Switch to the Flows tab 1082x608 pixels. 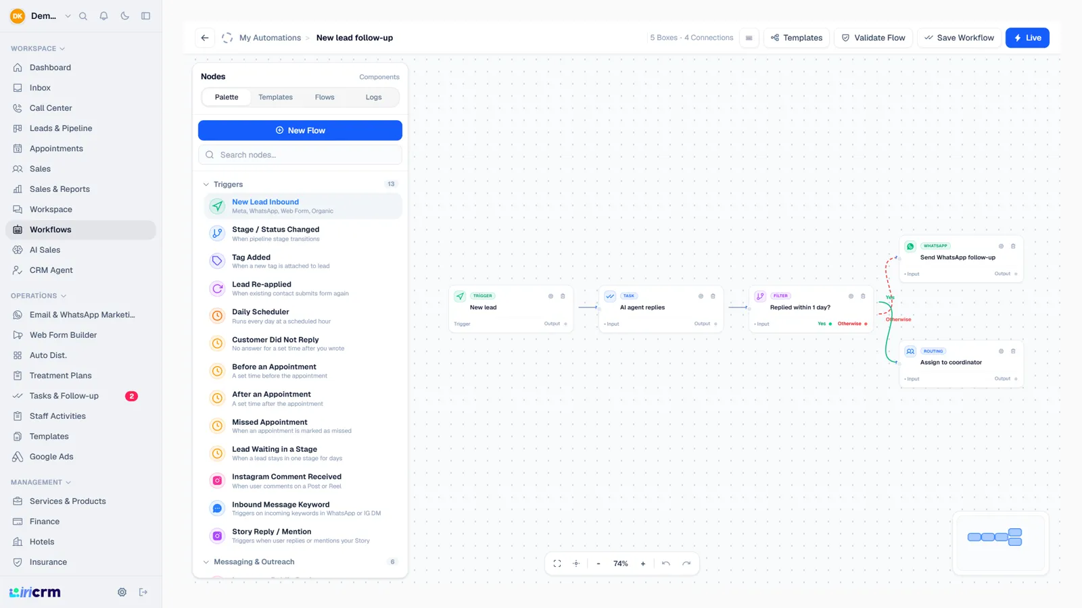point(325,97)
